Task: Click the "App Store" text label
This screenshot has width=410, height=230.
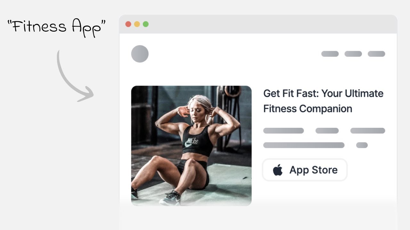Action: [313, 170]
